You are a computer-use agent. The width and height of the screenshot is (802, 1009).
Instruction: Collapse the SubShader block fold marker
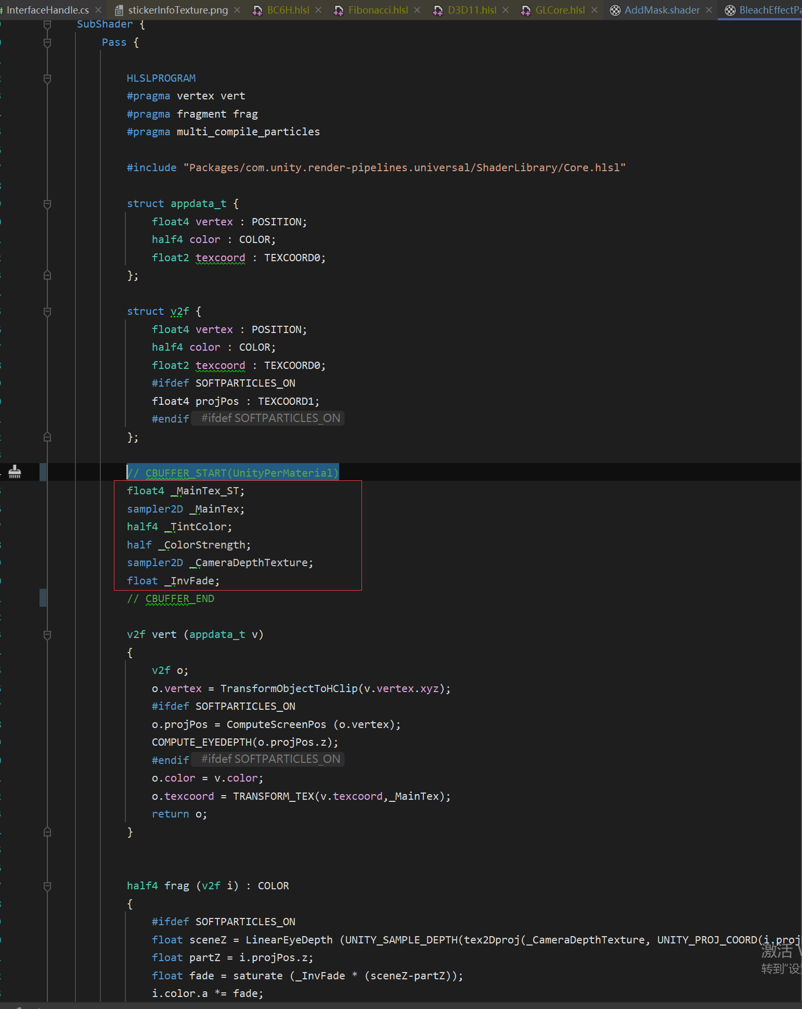click(47, 24)
